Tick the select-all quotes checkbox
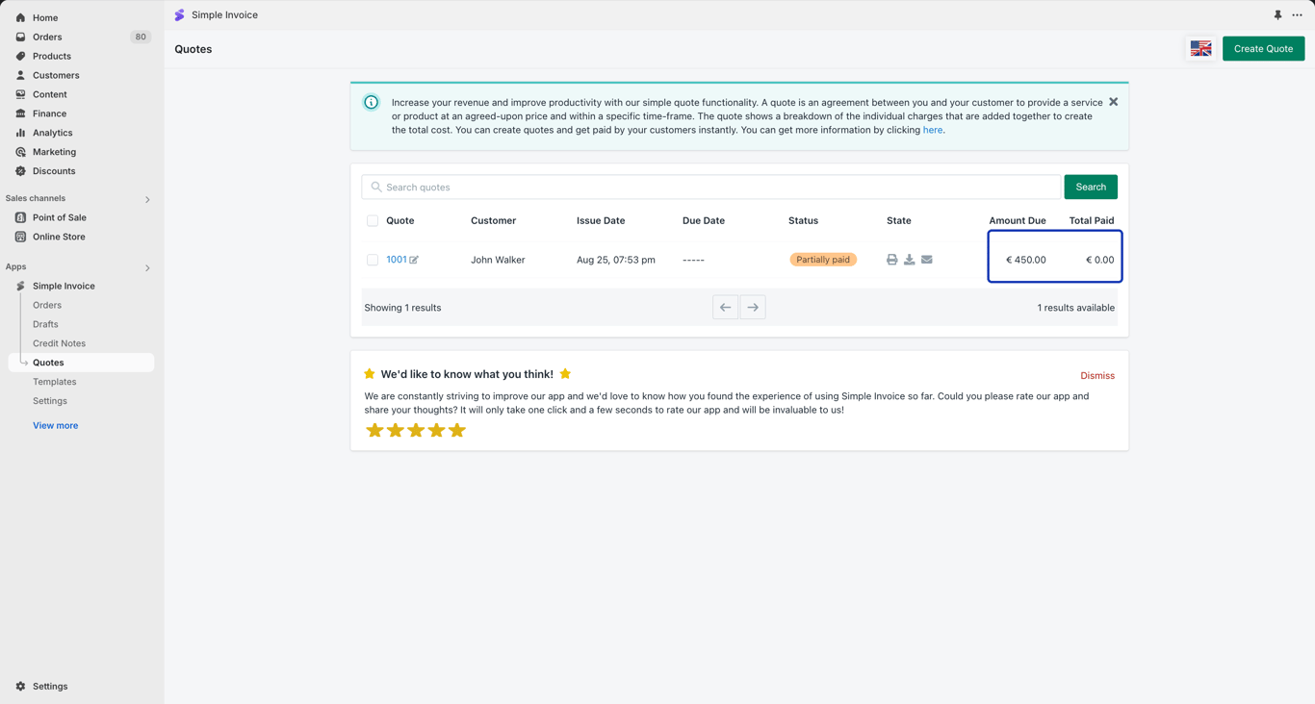Viewport: 1315px width, 704px height. coord(373,221)
